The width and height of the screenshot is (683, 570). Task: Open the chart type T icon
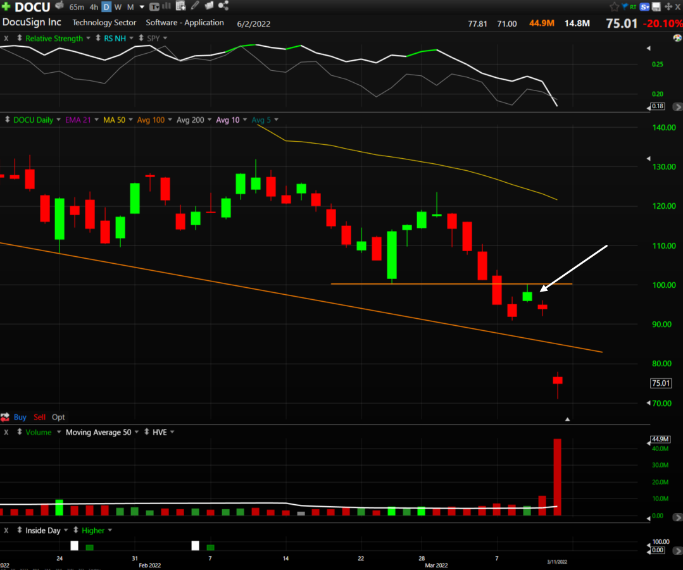click(154, 7)
